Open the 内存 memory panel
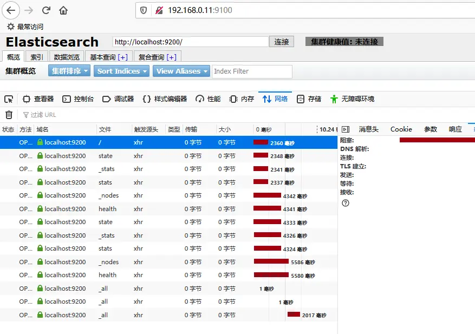 tap(242, 99)
